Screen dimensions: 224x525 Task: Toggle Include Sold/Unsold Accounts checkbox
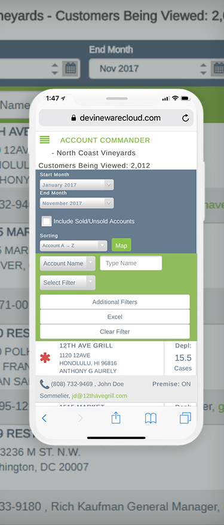coord(47,221)
